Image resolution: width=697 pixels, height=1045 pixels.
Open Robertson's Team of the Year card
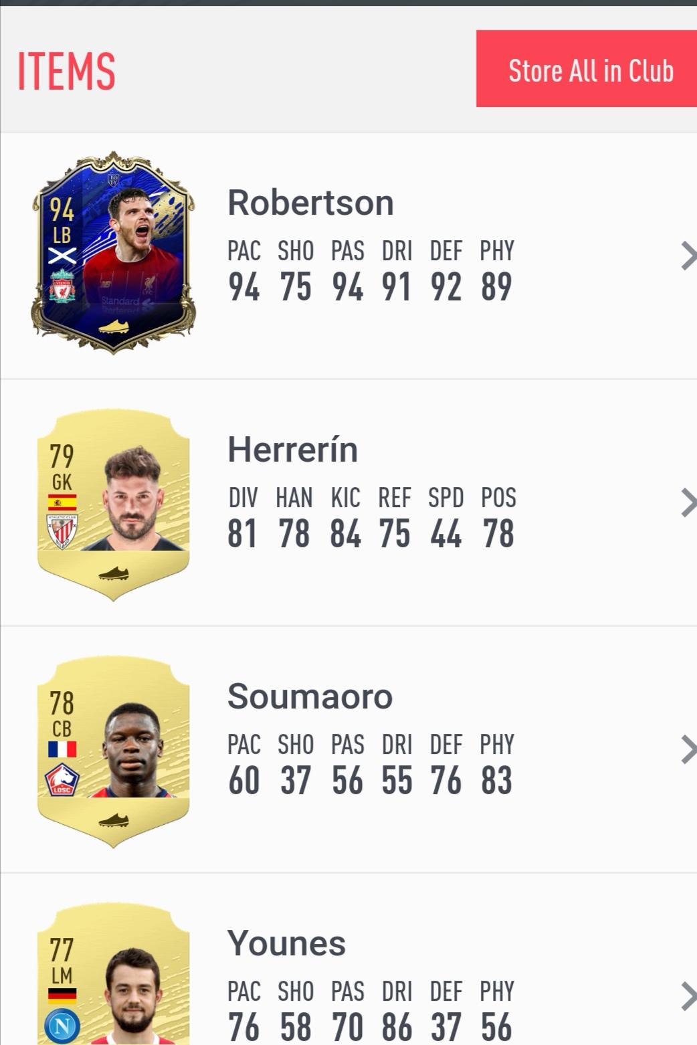tap(114, 252)
